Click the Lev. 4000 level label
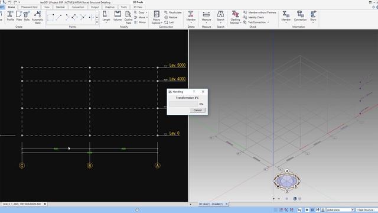Image resolution: width=378 pixels, height=213 pixels. click(177, 79)
